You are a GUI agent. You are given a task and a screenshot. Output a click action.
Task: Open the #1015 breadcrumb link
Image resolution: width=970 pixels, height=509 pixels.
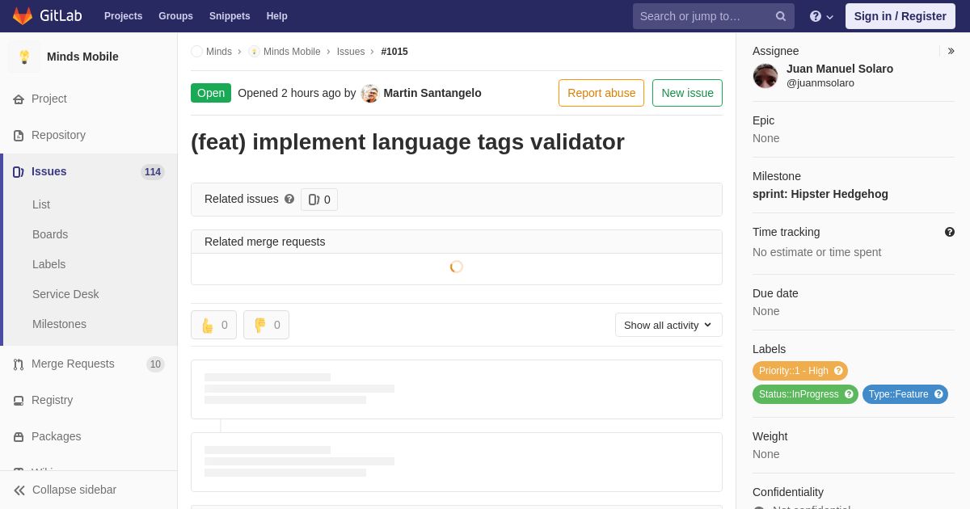tap(394, 52)
